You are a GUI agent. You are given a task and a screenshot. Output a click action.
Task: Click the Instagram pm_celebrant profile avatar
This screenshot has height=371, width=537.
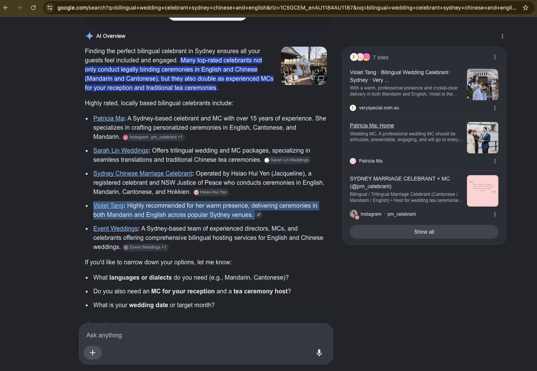click(354, 214)
